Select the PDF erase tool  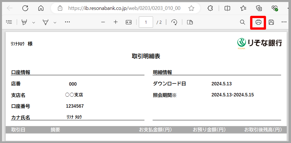pyautogui.click(x=45, y=22)
